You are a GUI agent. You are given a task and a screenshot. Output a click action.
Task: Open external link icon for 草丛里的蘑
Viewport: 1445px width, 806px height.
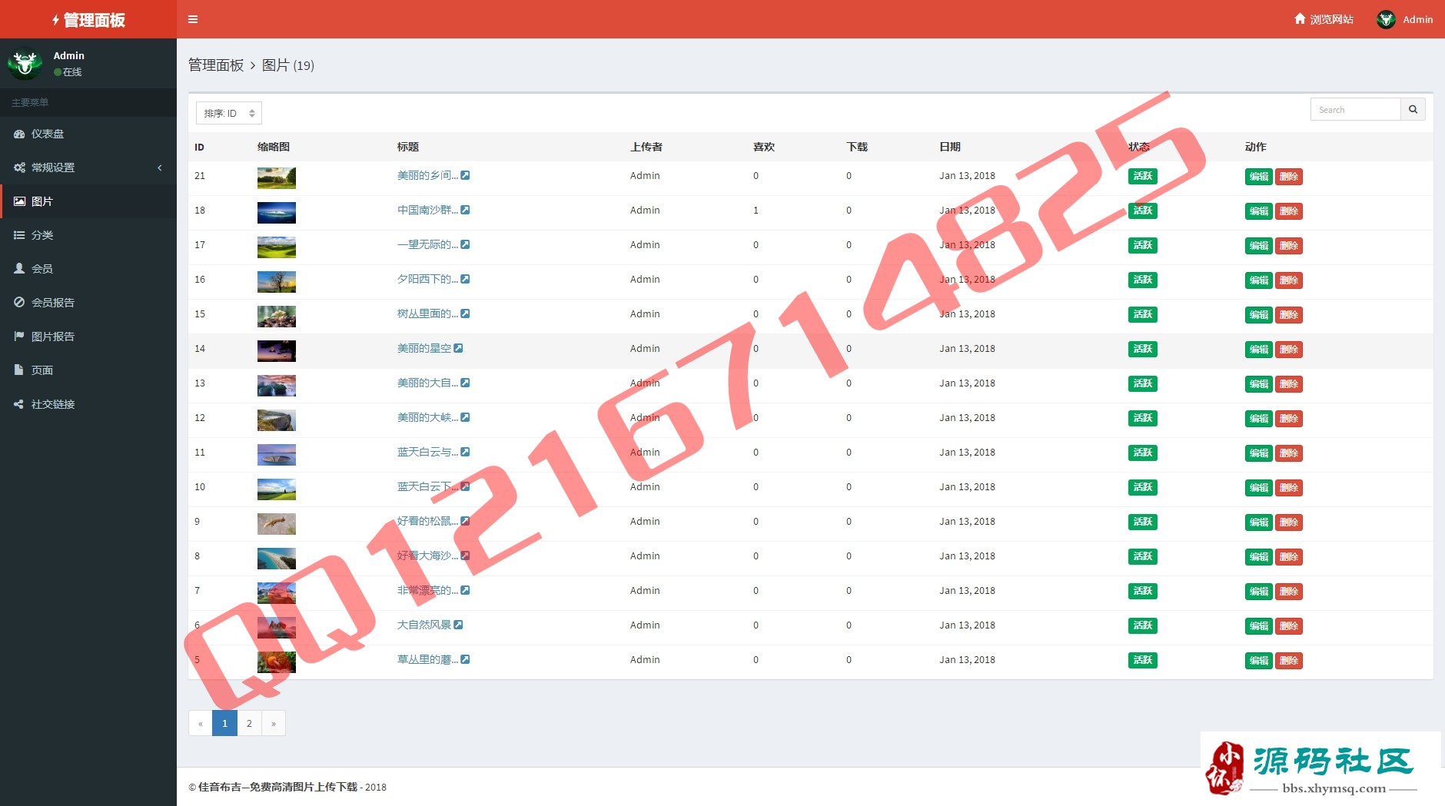click(x=465, y=659)
